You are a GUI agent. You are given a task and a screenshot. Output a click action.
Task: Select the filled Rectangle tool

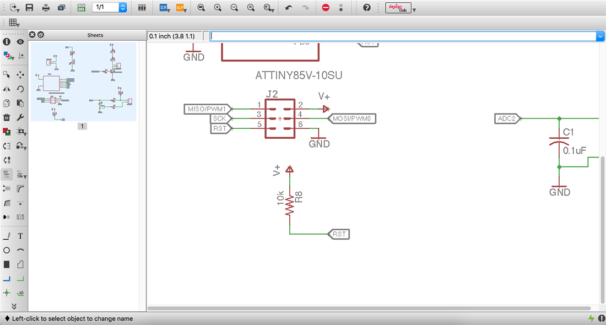pyautogui.click(x=7, y=264)
